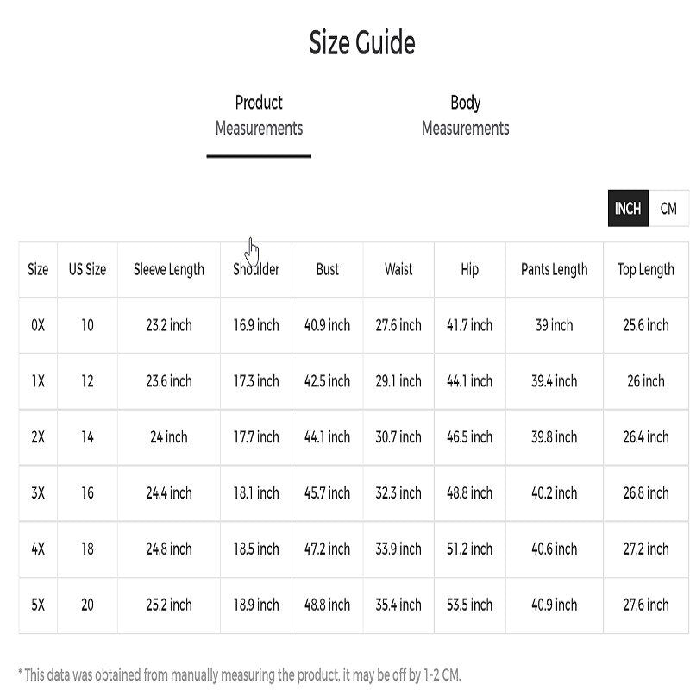This screenshot has width=690, height=690.
Task: Click the Waist column header
Action: click(x=398, y=269)
